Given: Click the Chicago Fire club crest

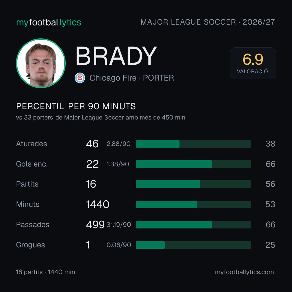Looking at the screenshot, I should (x=80, y=78).
